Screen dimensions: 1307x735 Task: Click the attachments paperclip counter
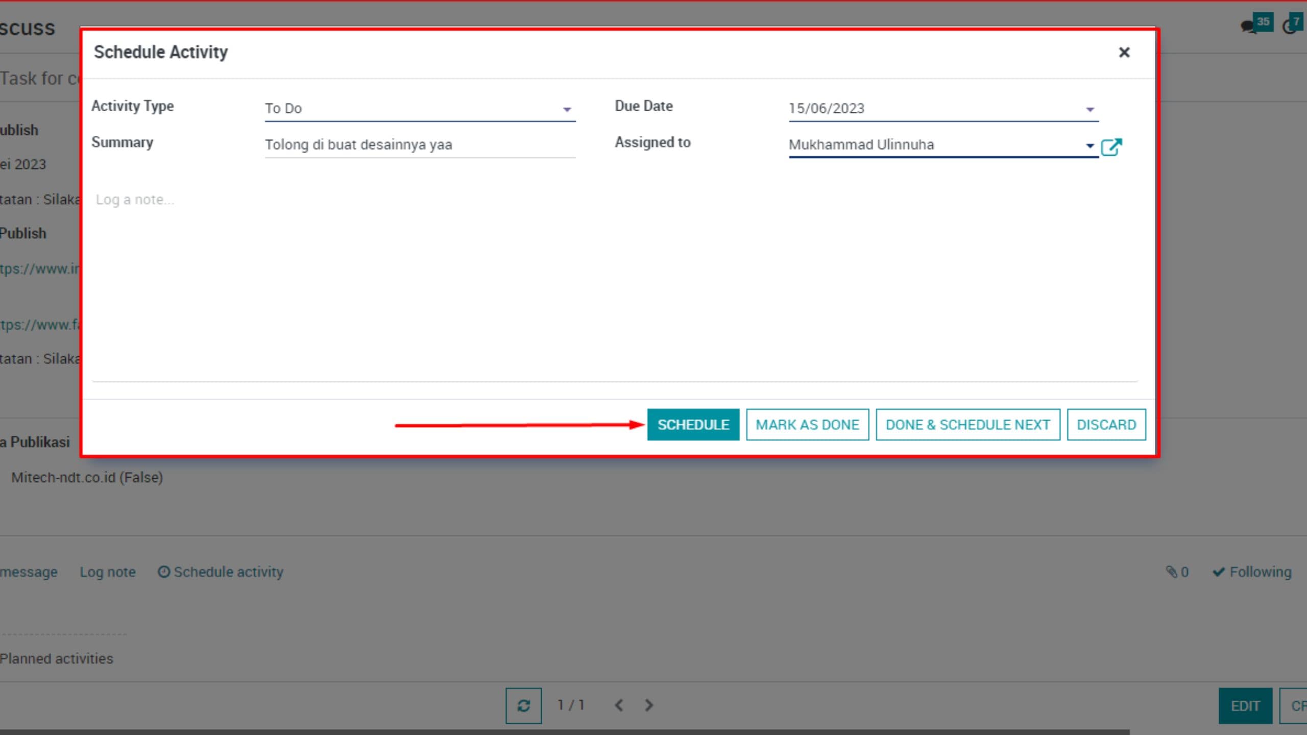1177,572
